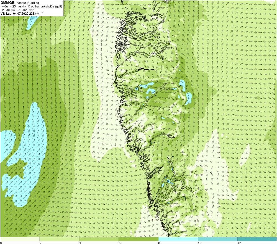The width and height of the screenshot is (277, 245).
Task: Click the legend scale label "8"
Action: coord(159,243)
